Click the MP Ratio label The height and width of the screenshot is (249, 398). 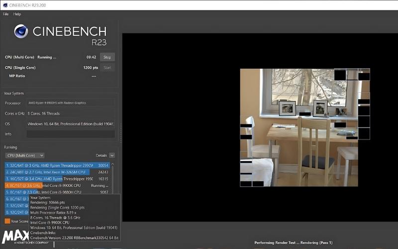tap(17, 76)
